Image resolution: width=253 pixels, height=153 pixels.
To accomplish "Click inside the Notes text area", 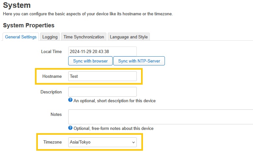I will coord(161,117).
